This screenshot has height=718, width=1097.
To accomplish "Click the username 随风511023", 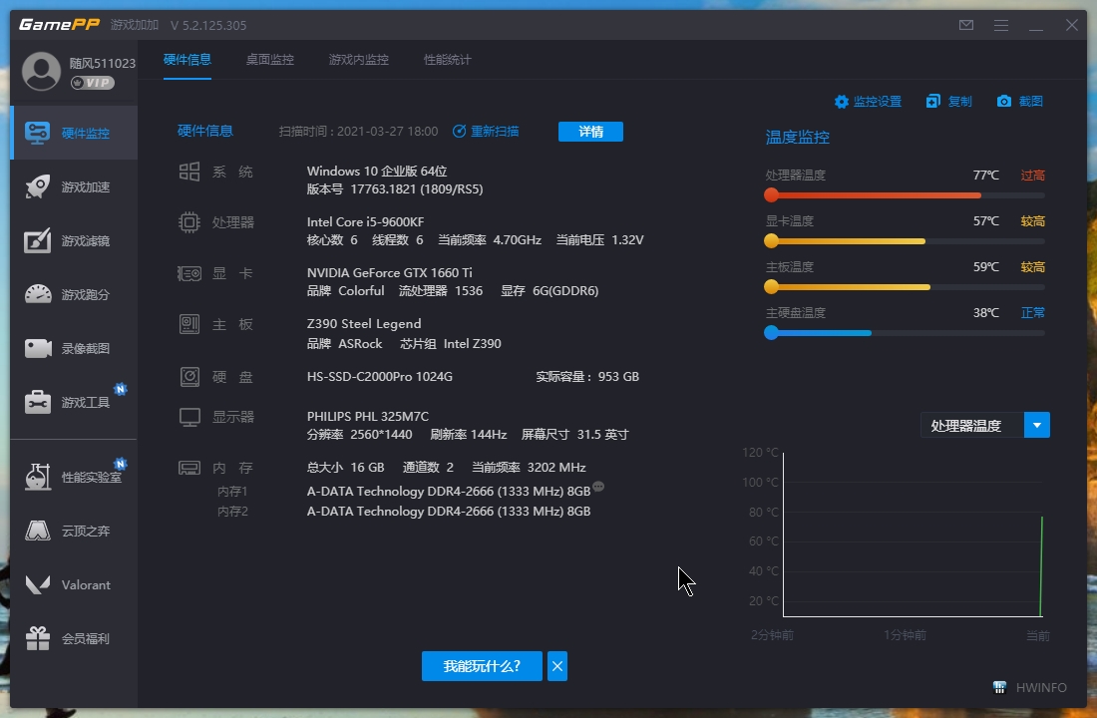I will click(x=102, y=63).
